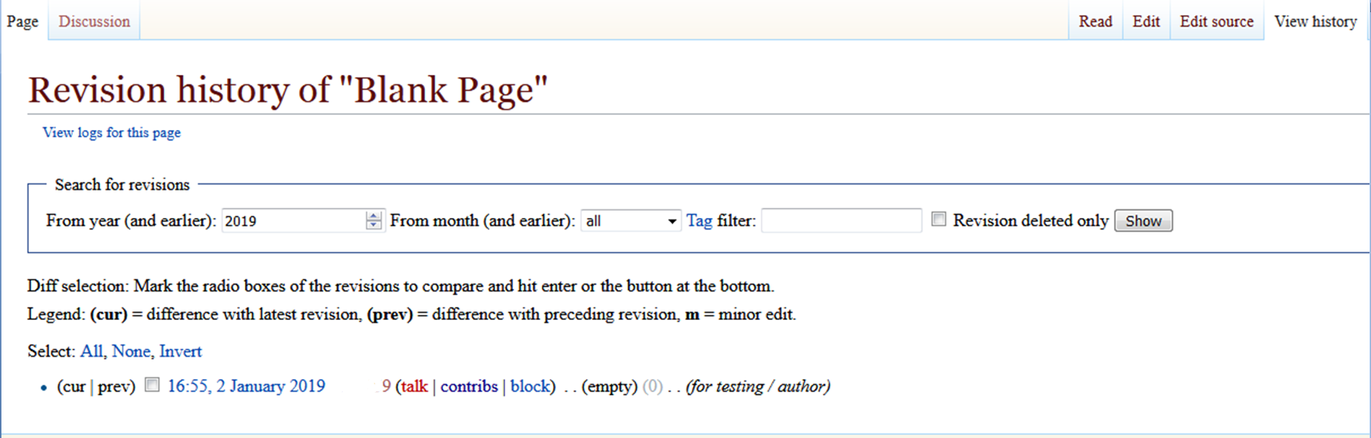
Task: Select All revisions link
Action: pyautogui.click(x=91, y=351)
